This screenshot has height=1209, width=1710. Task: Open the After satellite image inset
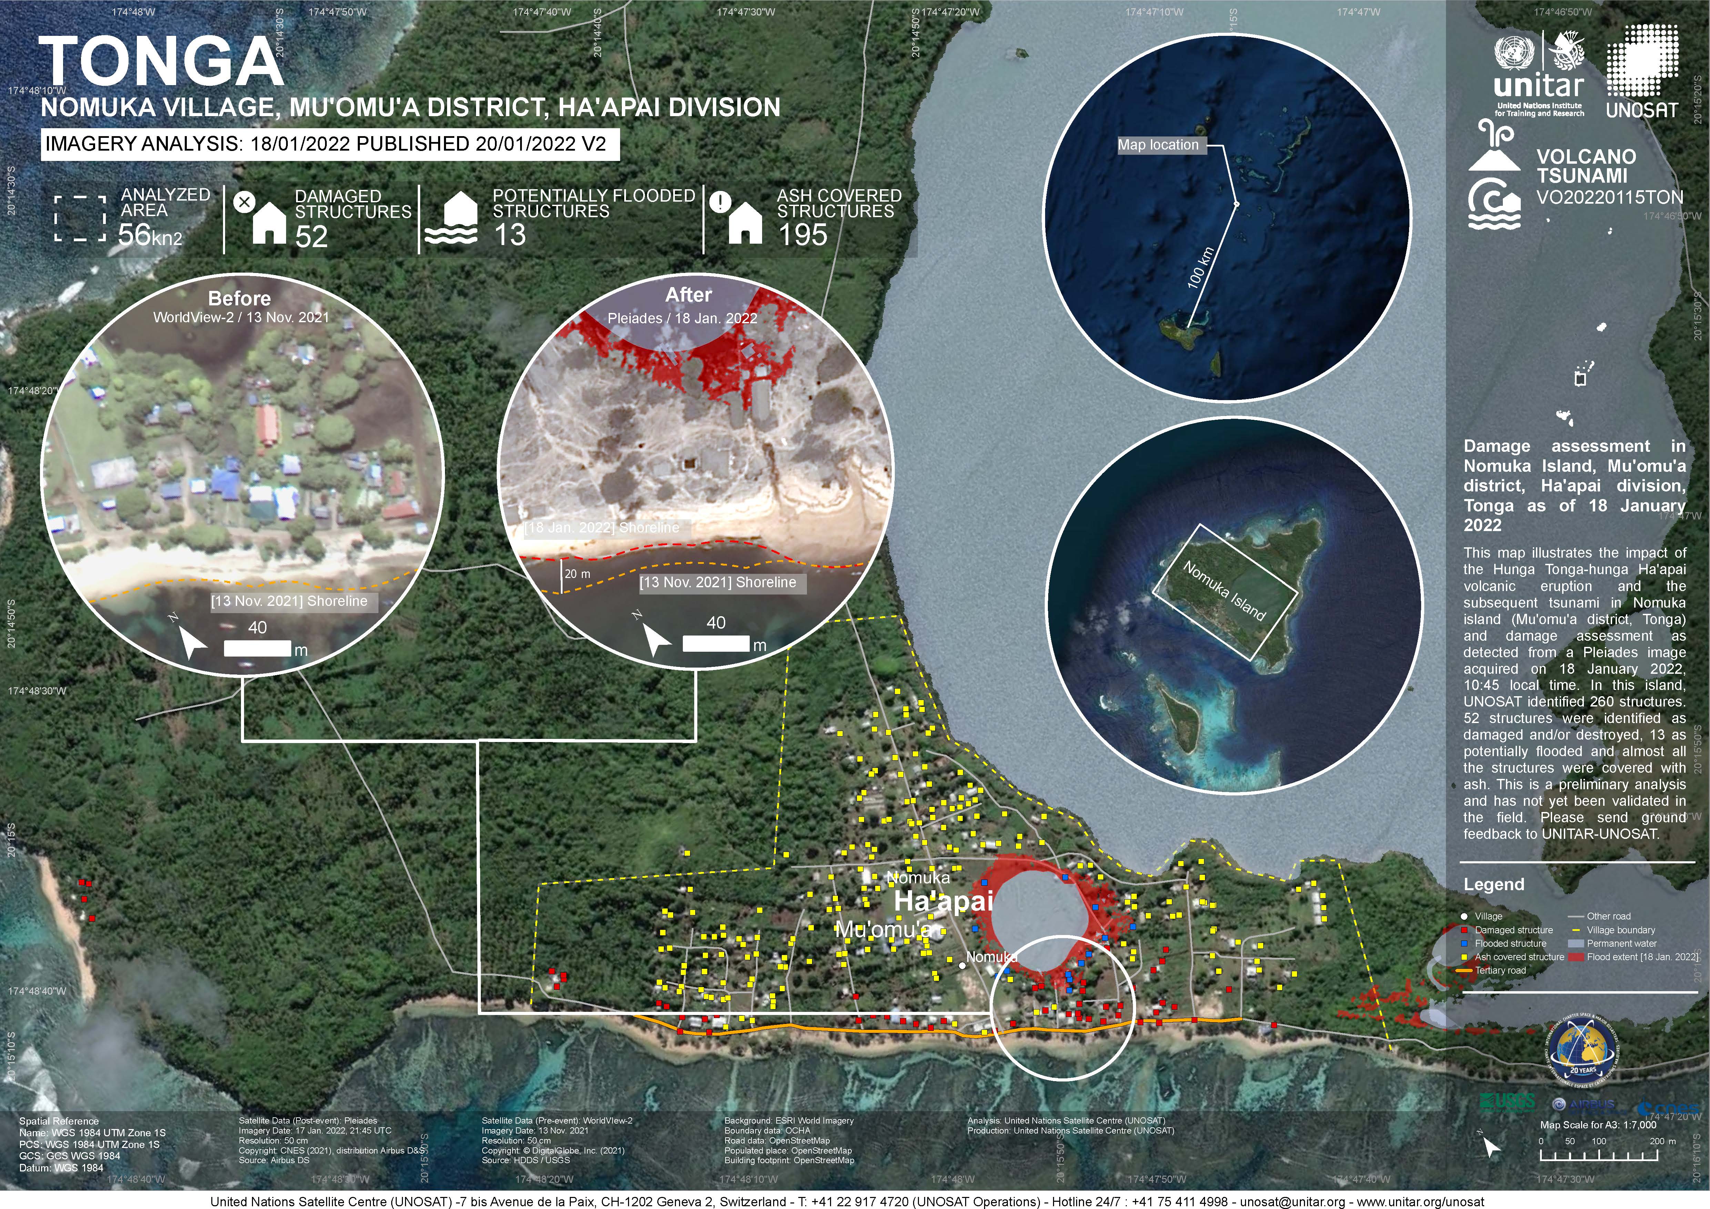695,472
